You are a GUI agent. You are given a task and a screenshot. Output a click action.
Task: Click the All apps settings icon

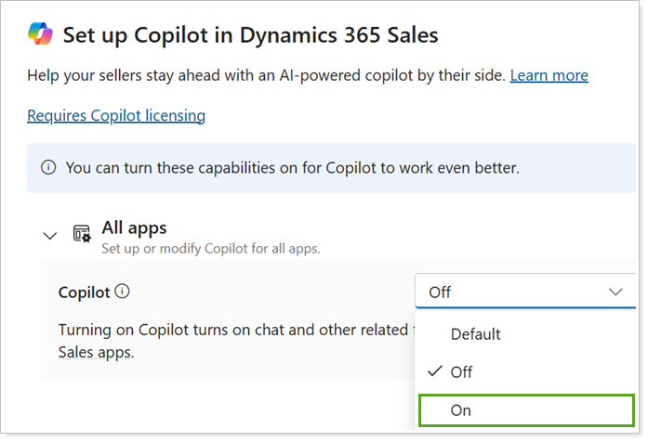[82, 234]
